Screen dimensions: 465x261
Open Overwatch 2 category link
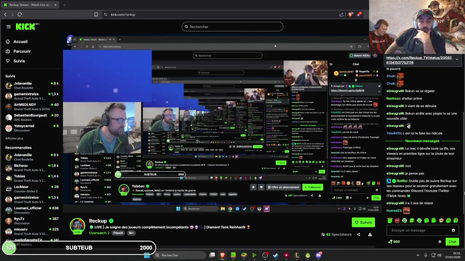99,233
